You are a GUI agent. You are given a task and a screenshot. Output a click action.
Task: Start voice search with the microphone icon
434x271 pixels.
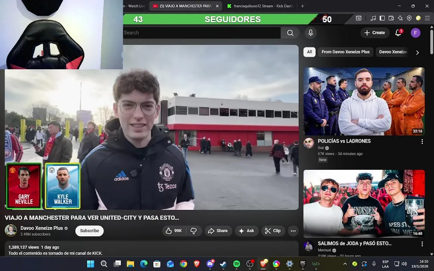310,33
